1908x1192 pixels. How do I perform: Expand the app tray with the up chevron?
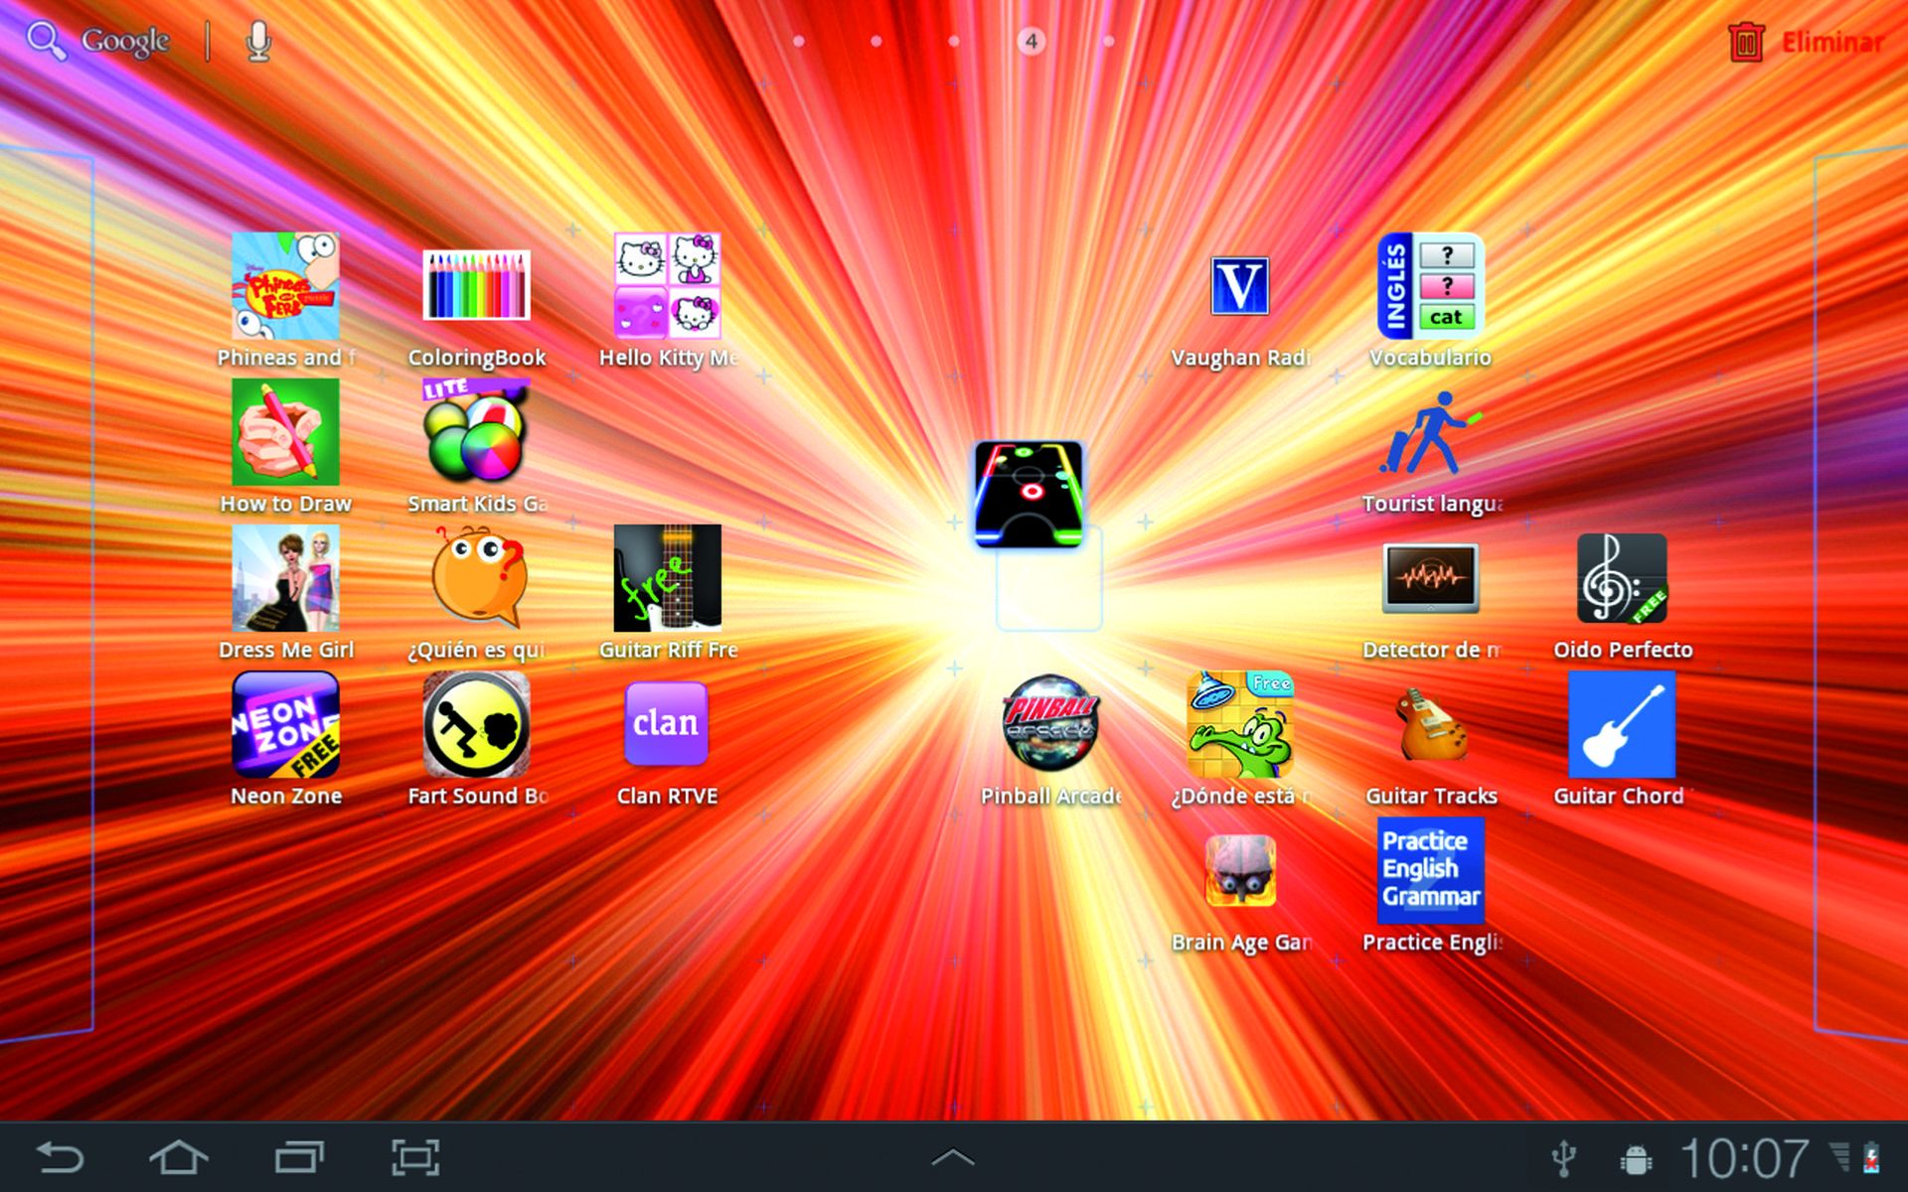(954, 1155)
